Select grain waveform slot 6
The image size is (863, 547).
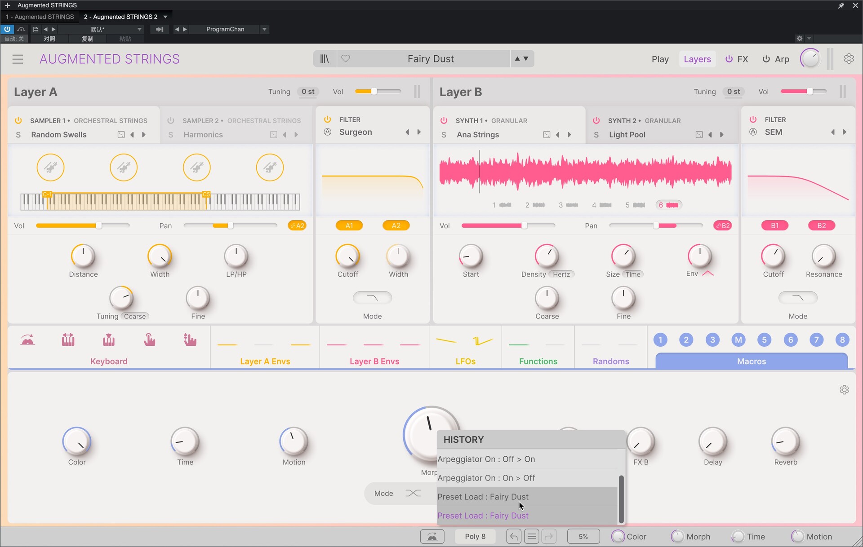point(669,205)
